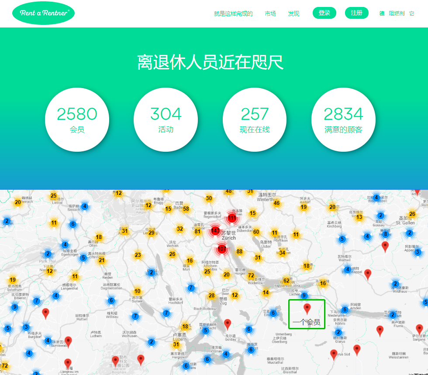The image size is (428, 375).
Task: Go to the 市场 page
Action: point(270,14)
